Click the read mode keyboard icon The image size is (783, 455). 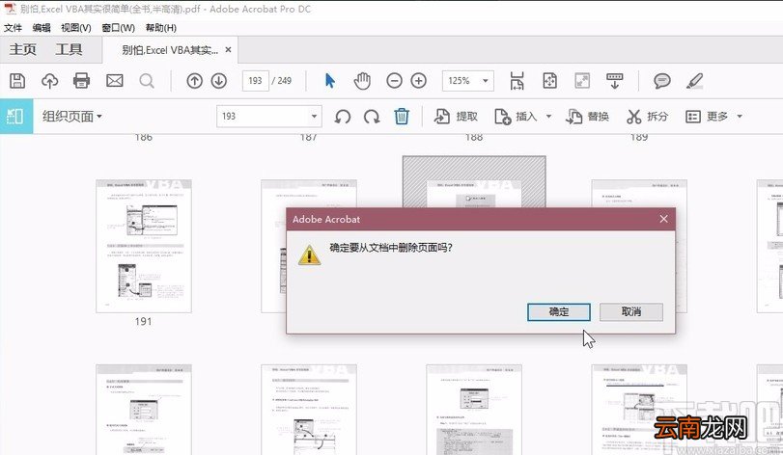615,81
